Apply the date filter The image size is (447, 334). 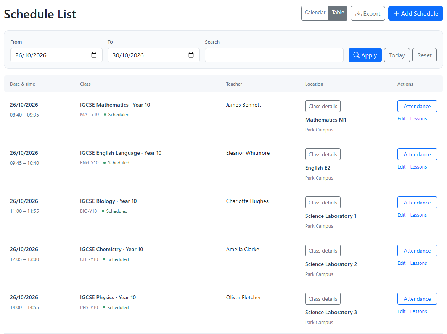coord(365,55)
